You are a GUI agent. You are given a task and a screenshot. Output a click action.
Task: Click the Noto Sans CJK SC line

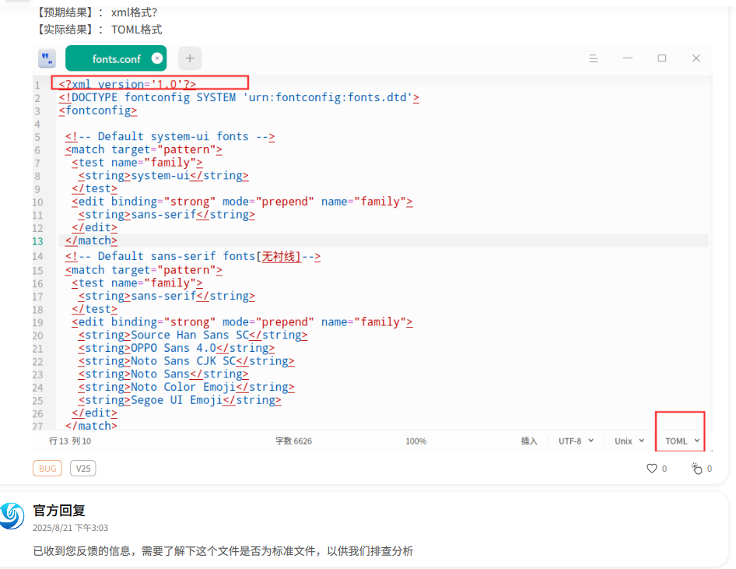pos(187,361)
